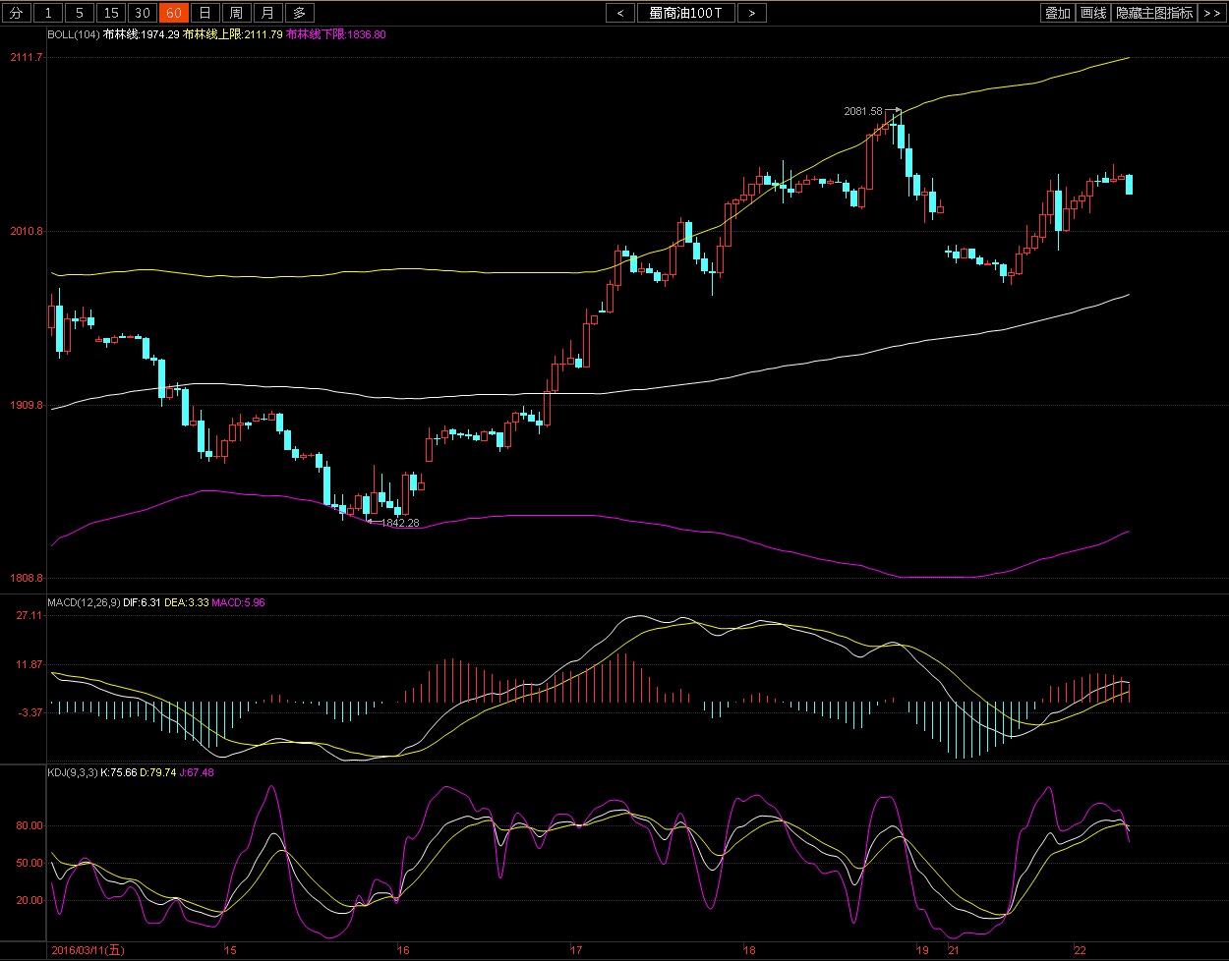Go to next instrument with right arrow
Image resolution: width=1229 pixels, height=961 pixels.
[x=752, y=13]
